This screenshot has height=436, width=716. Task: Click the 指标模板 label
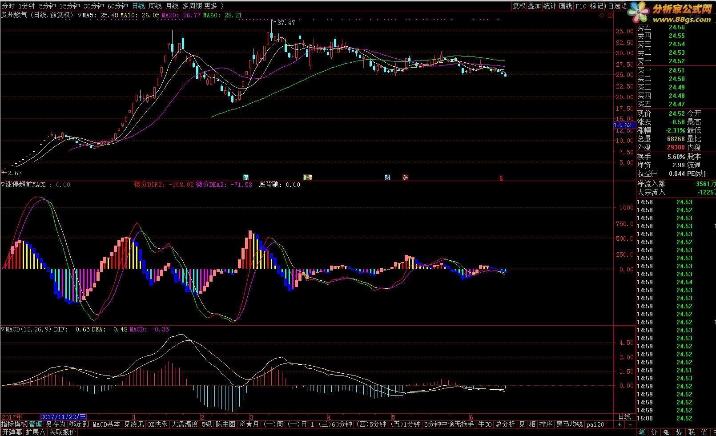click(14, 424)
